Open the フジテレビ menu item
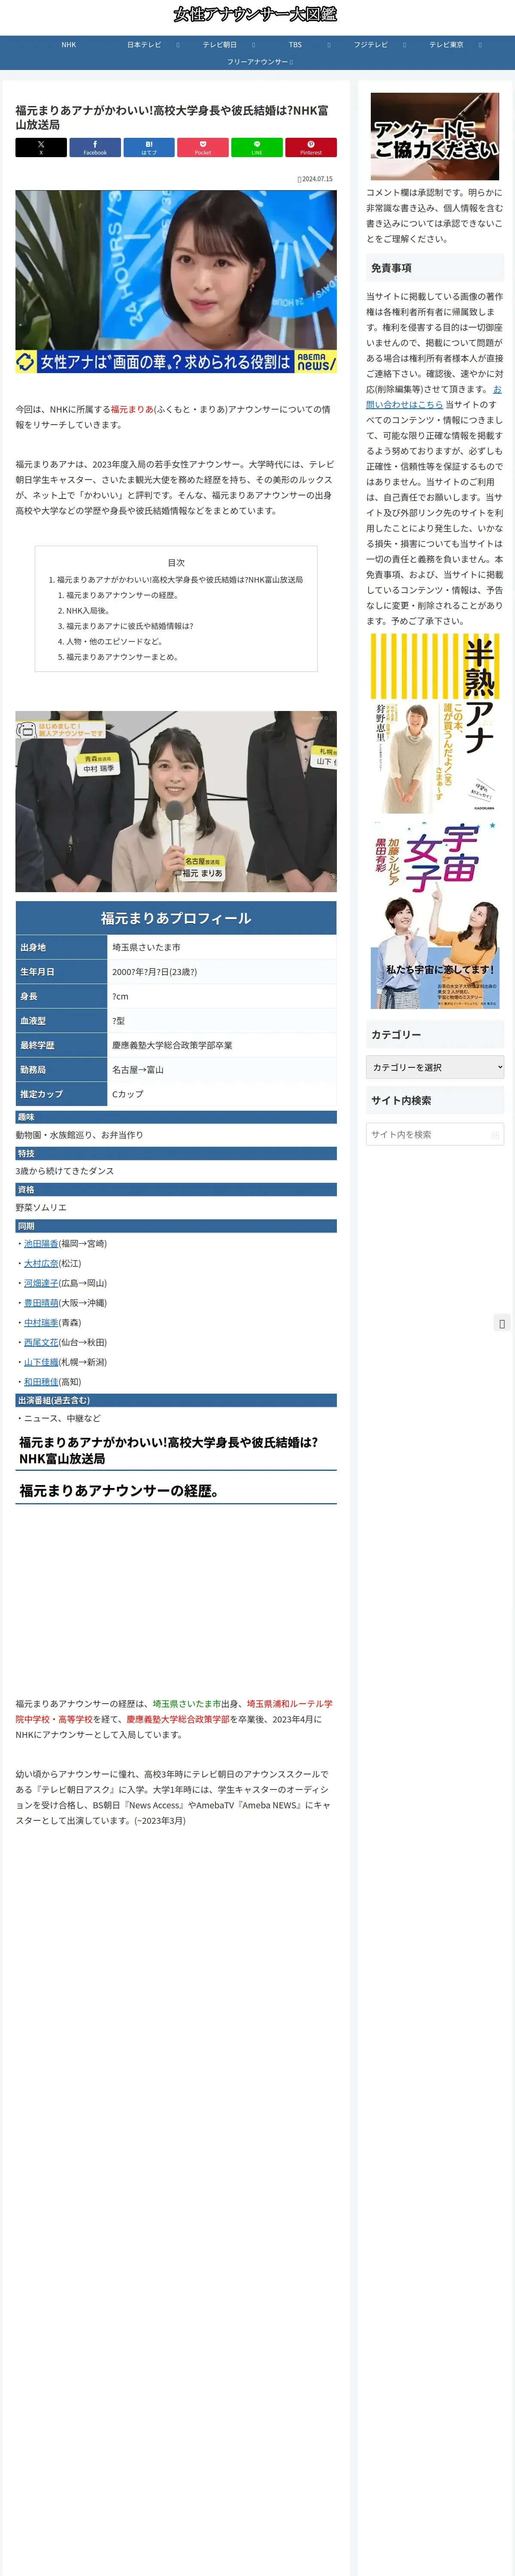The height and width of the screenshot is (2576, 515). click(370, 45)
